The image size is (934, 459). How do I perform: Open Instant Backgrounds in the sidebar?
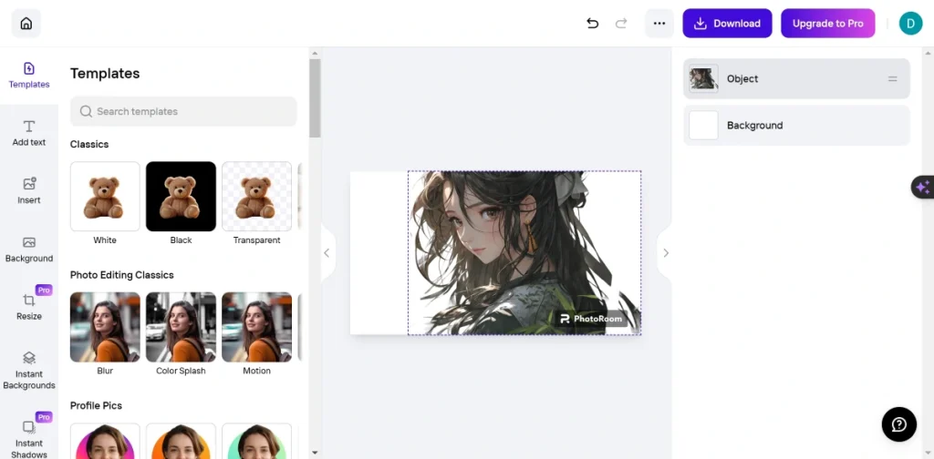coord(29,370)
